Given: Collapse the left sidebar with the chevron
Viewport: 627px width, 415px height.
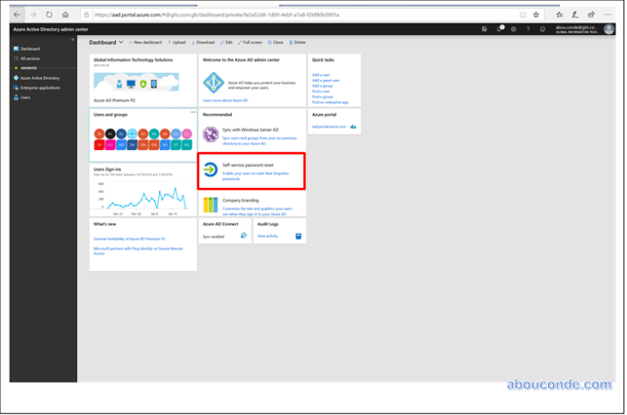Looking at the screenshot, I should [72, 41].
